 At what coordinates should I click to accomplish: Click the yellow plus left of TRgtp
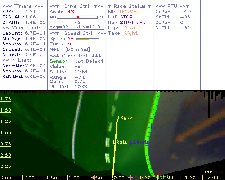click(x=99, y=119)
